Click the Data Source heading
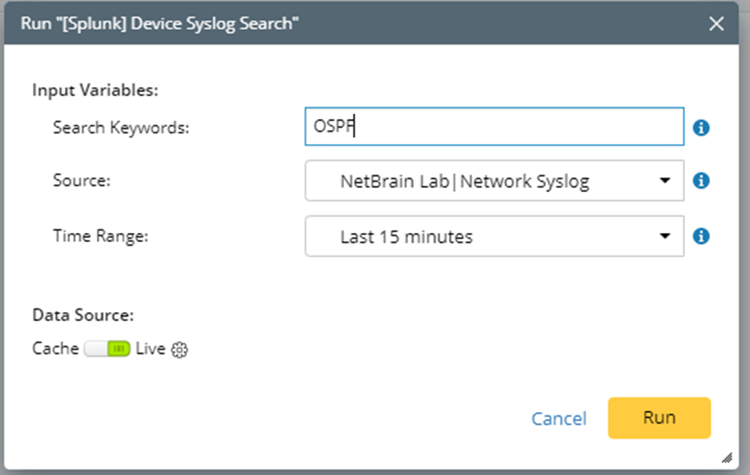The image size is (750, 475). pyautogui.click(x=84, y=315)
